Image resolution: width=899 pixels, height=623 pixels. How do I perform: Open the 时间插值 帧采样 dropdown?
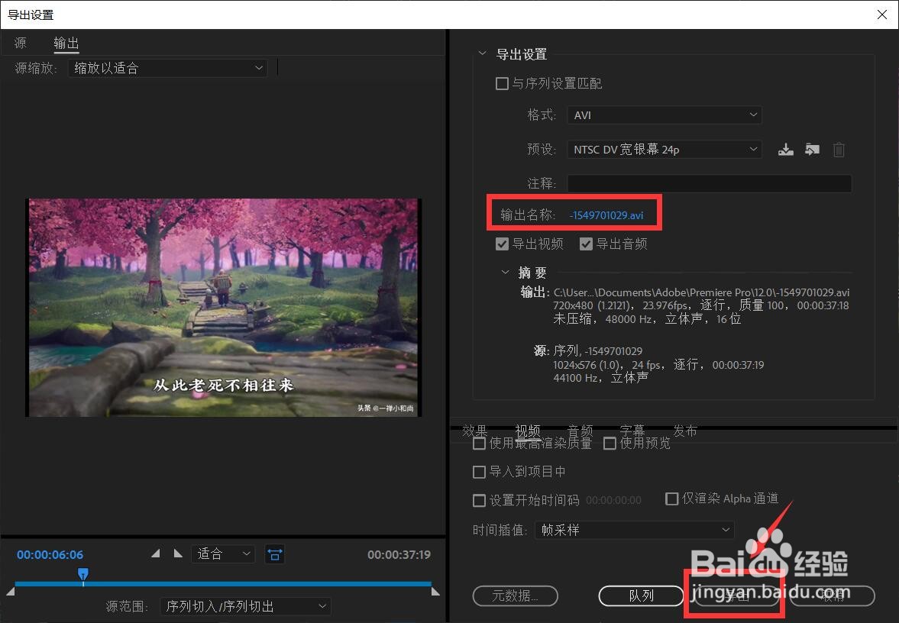(x=634, y=530)
